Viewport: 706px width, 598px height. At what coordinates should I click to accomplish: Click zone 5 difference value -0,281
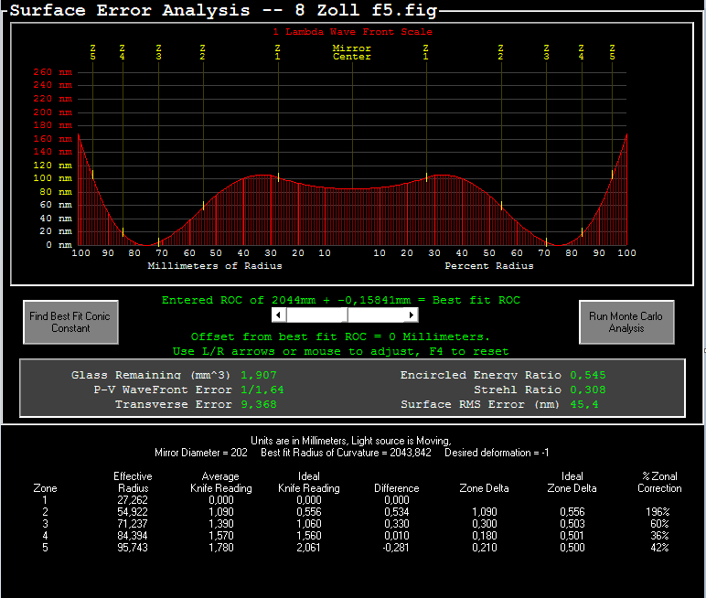tap(396, 548)
